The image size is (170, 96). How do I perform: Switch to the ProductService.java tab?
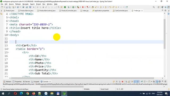click(x=26, y=11)
